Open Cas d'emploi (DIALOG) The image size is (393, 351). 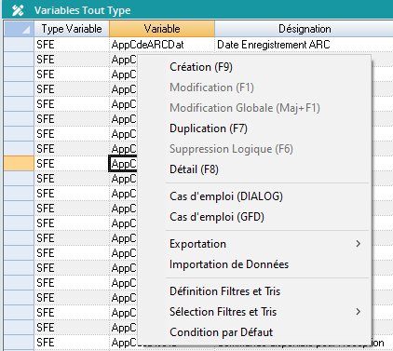pos(226,196)
